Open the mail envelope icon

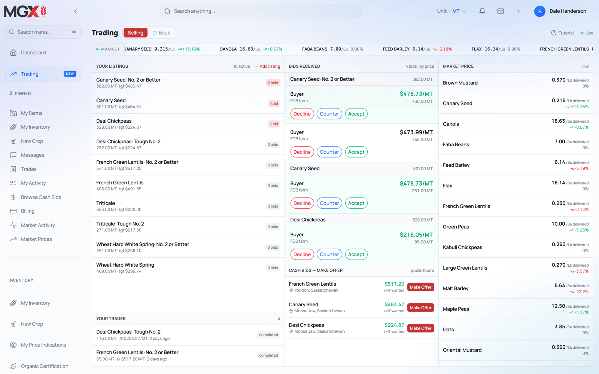pyautogui.click(x=501, y=11)
